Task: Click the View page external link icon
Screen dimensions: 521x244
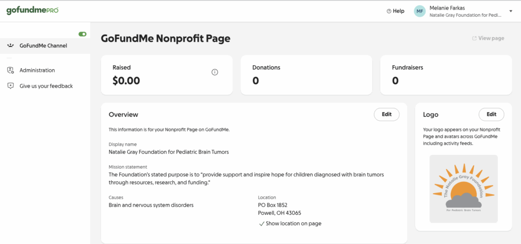Action: pyautogui.click(x=474, y=38)
